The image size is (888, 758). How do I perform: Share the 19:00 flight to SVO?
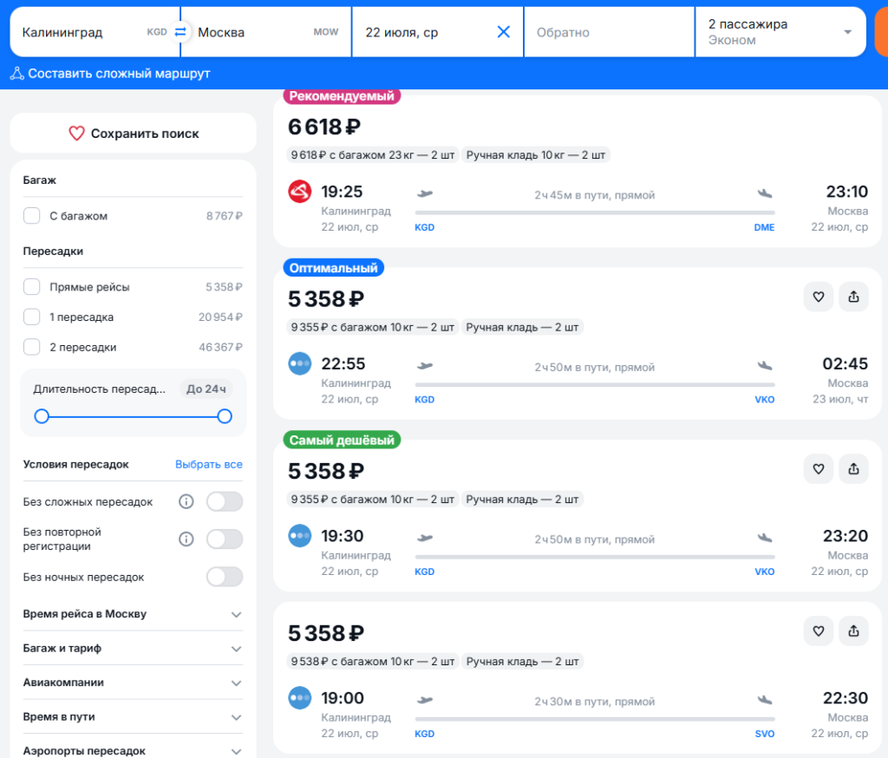[x=853, y=631]
